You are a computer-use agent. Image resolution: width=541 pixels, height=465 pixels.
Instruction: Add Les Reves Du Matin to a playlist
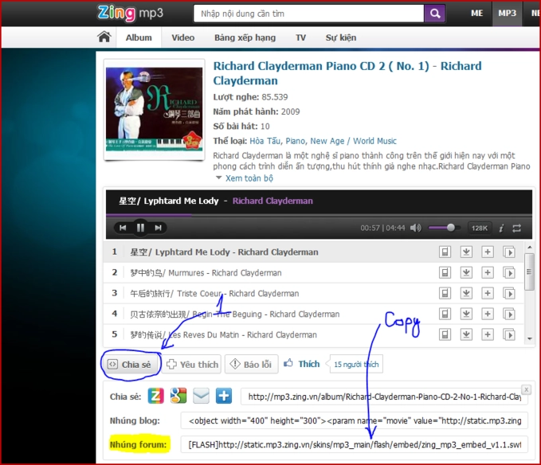(488, 334)
